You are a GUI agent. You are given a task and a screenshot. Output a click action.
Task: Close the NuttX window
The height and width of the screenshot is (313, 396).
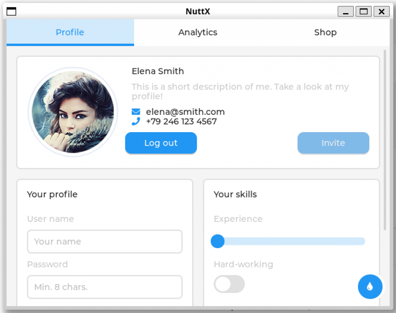[381, 12]
